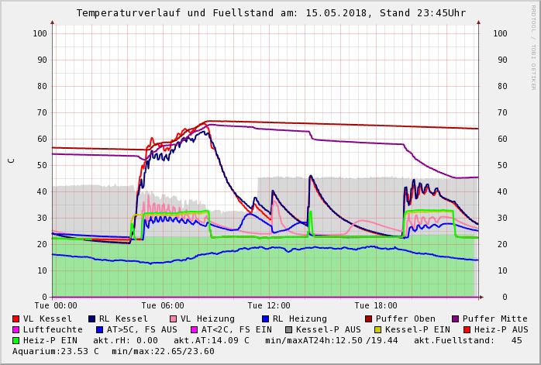Click the AT<2C, FS EIN legend label
This screenshot has width=541, height=365.
[x=236, y=329]
